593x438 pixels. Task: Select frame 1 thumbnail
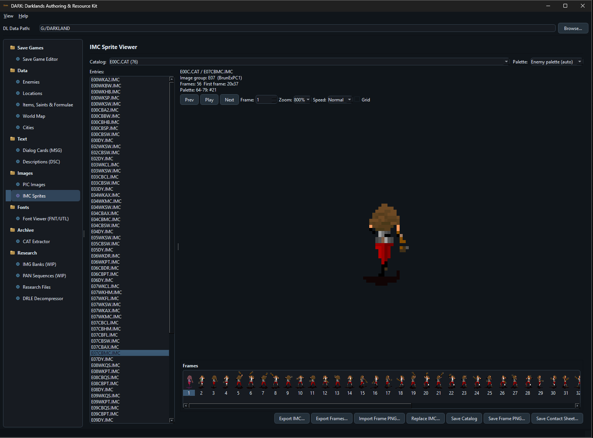(189, 384)
